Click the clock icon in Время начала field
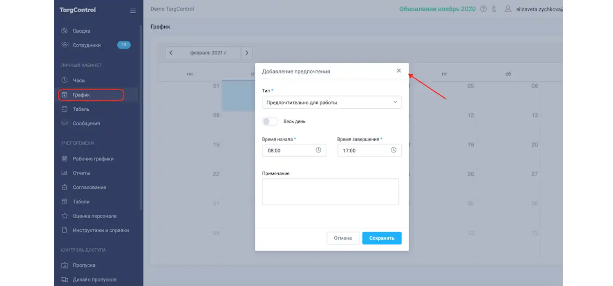Screen dimensions: 613x286 click(318, 150)
